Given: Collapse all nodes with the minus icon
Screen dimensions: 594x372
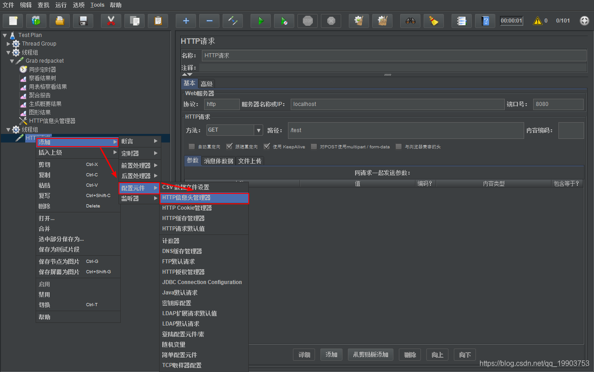Looking at the screenshot, I should 209,21.
